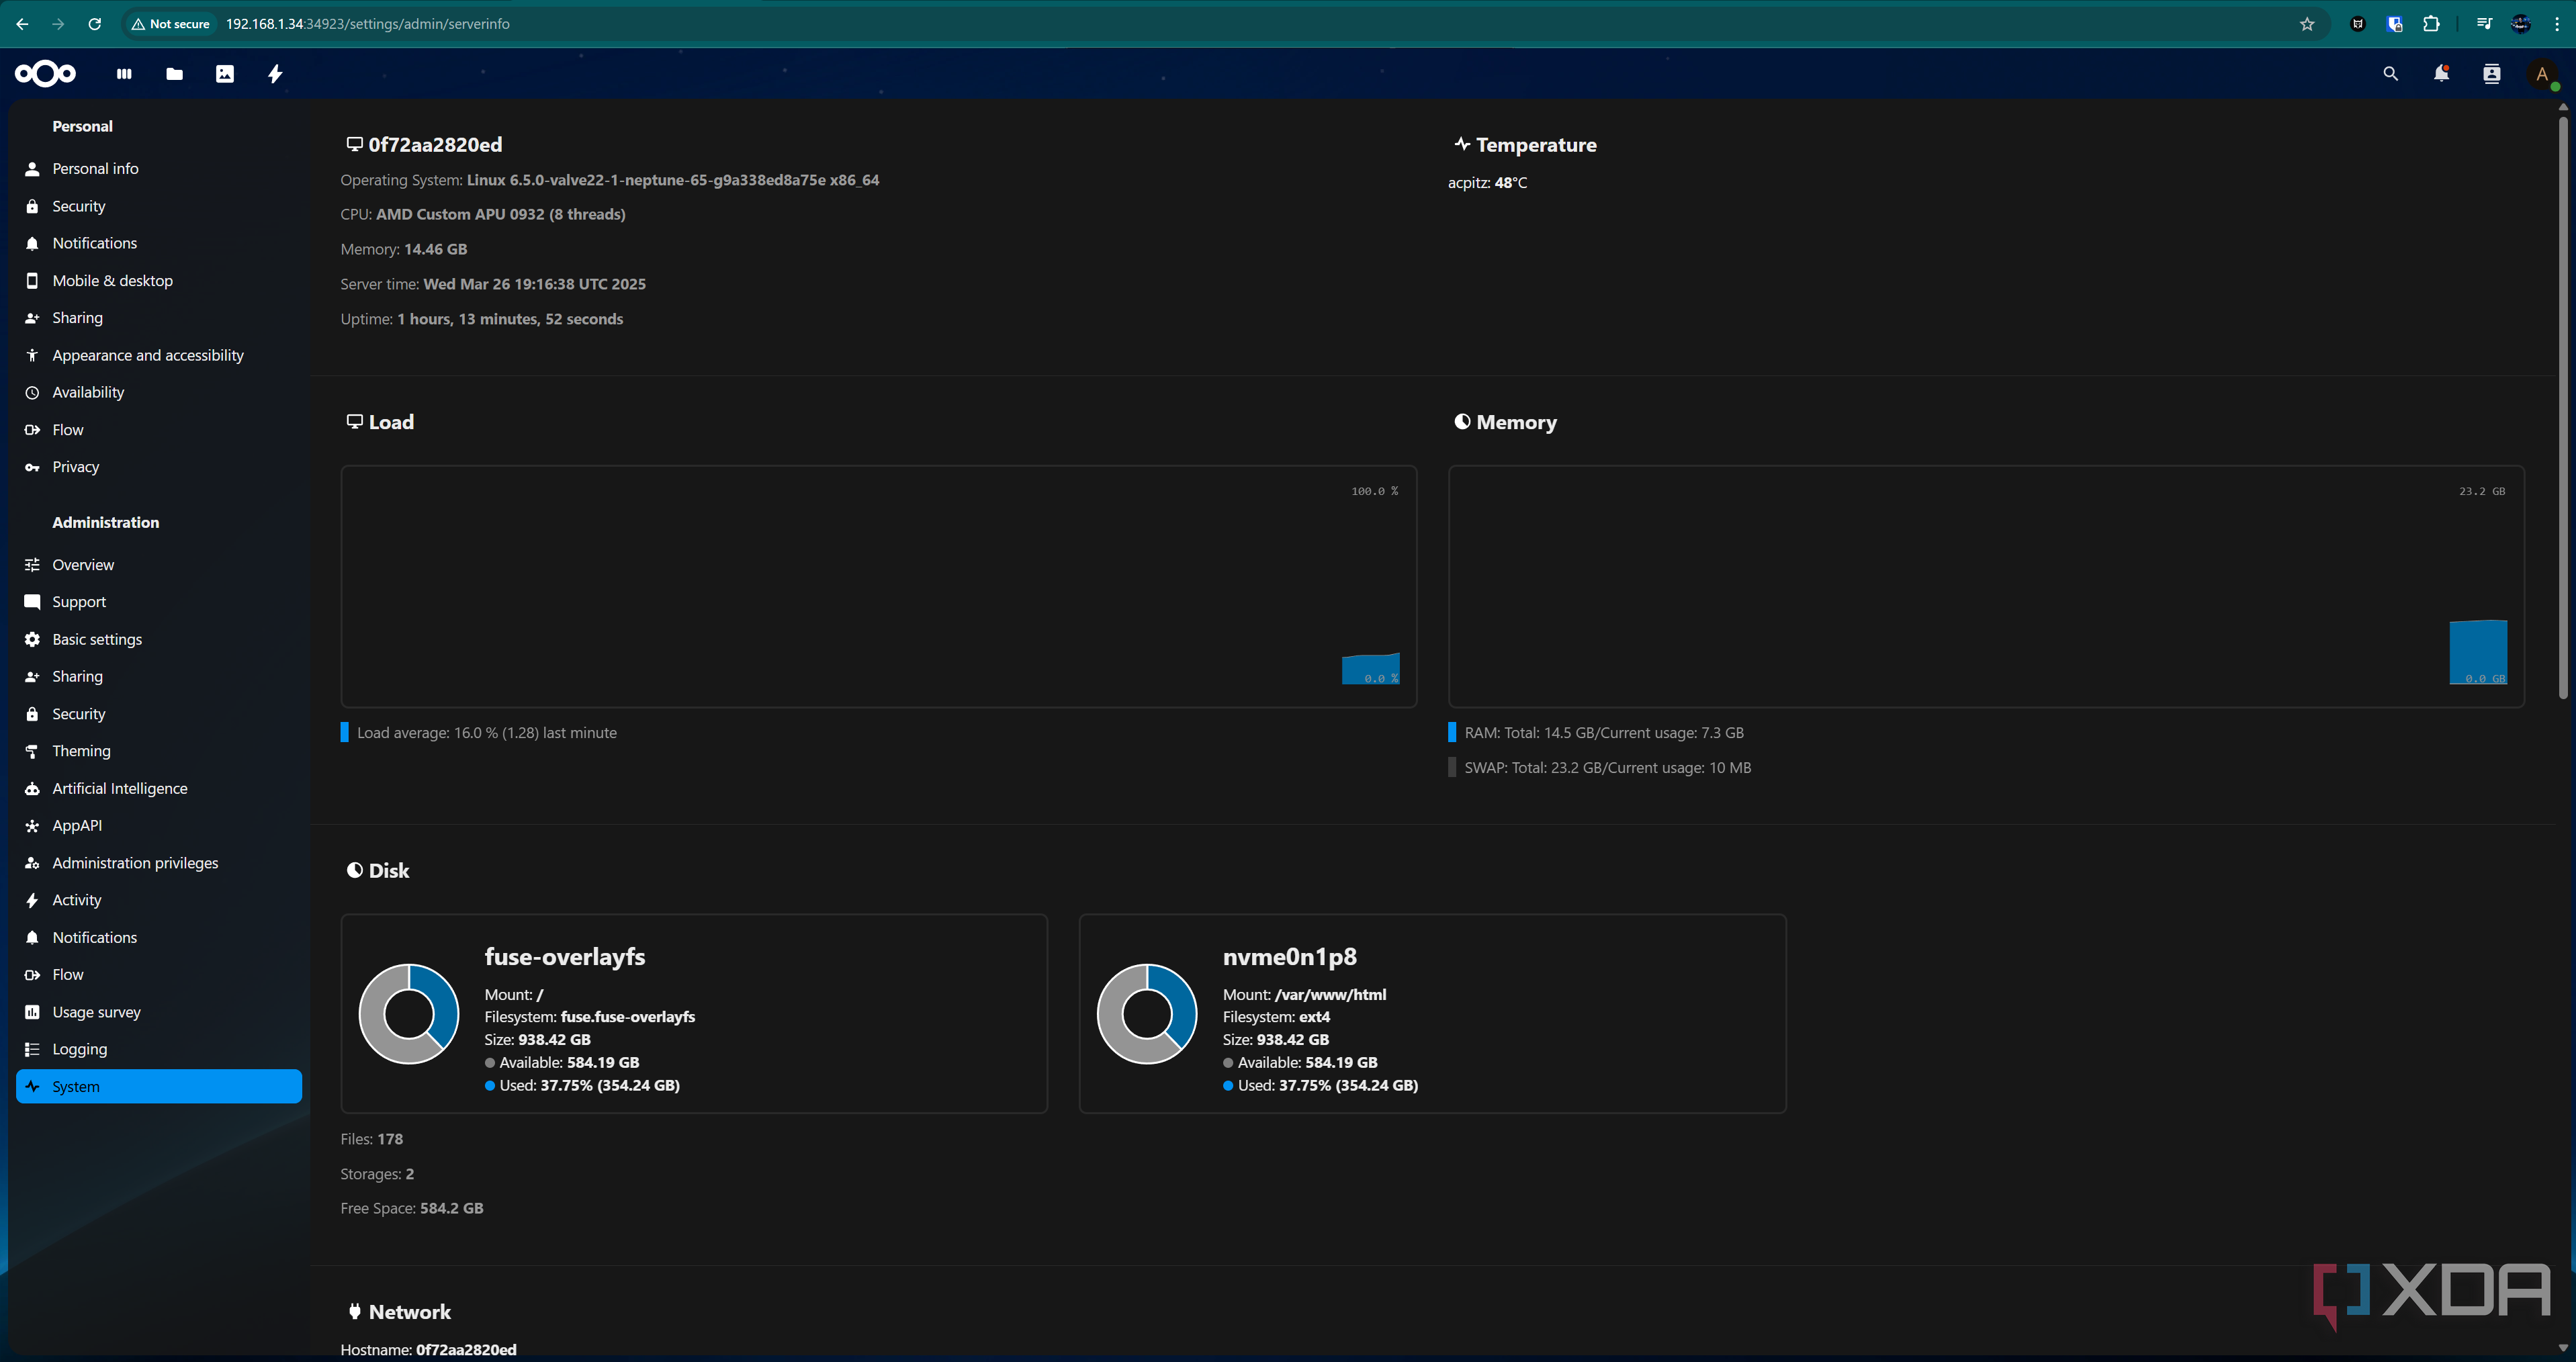
Task: Open administration Security settings
Action: pos(159,714)
